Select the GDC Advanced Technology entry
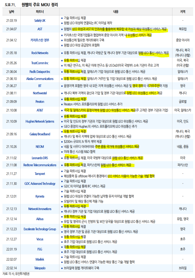195x278 pixels. click(40, 184)
